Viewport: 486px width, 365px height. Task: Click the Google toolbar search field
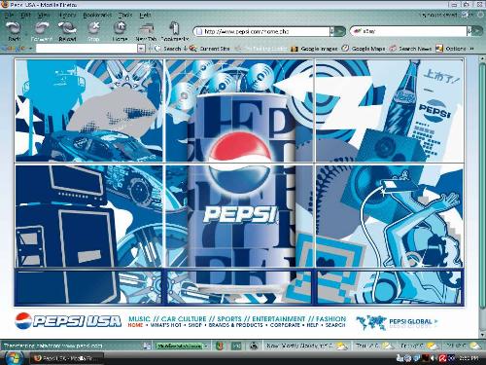tap(87, 49)
